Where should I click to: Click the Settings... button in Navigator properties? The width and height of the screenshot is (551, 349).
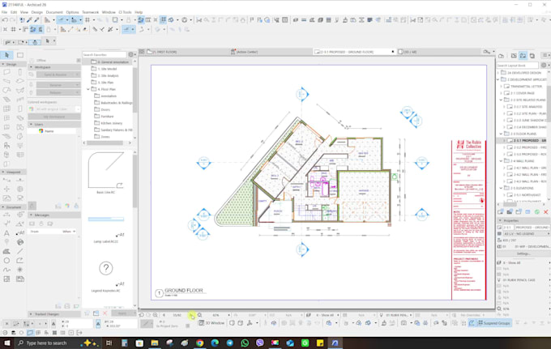523,253
